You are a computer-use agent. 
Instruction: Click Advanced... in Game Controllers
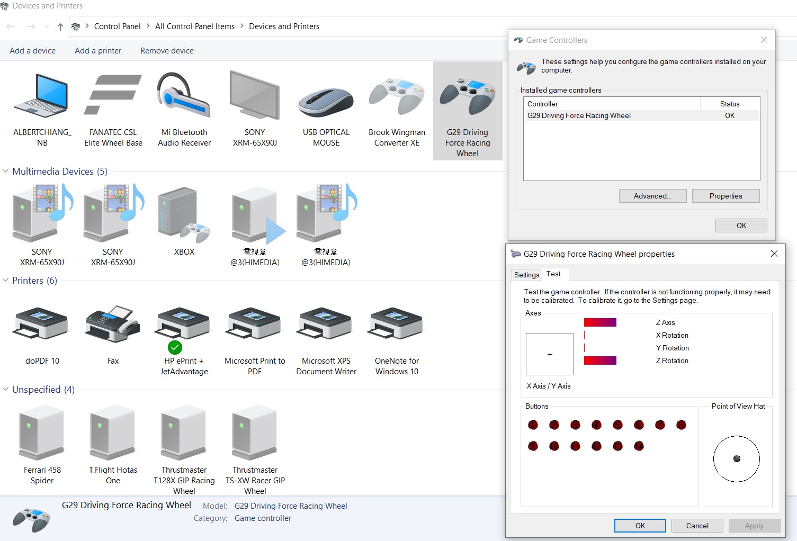tap(652, 196)
